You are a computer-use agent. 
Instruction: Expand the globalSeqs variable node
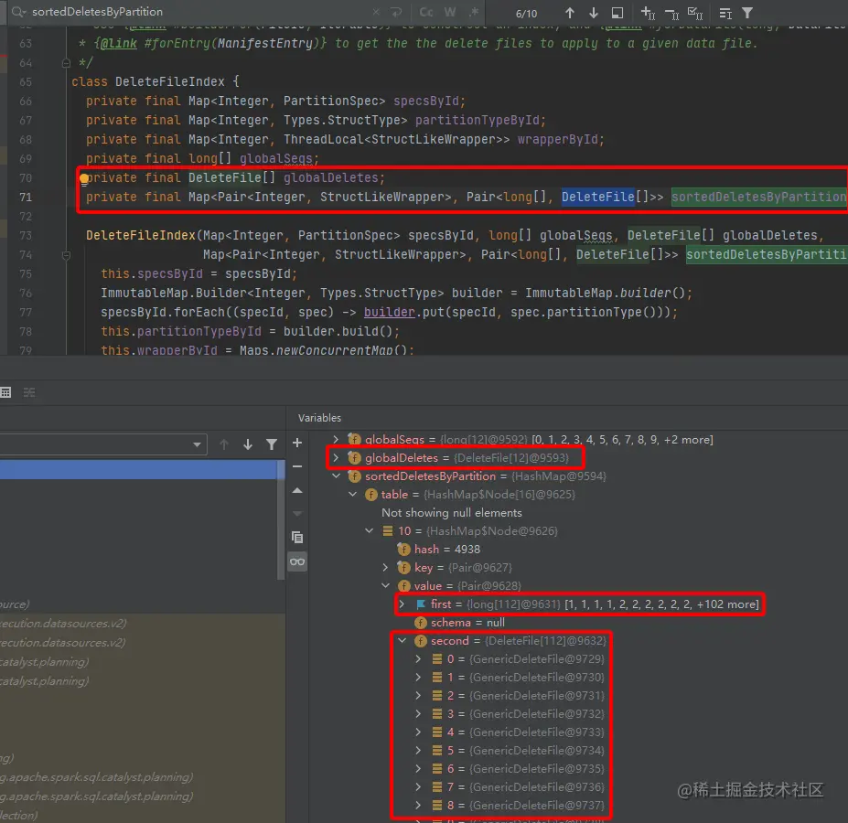(336, 439)
